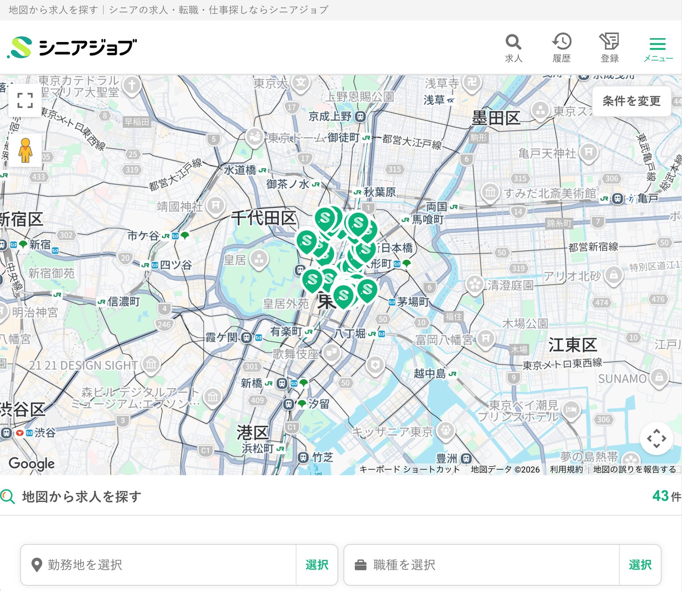Click the museum icon beside 森ビルデジタルアート
This screenshot has width=682, height=591.
[x=213, y=398]
